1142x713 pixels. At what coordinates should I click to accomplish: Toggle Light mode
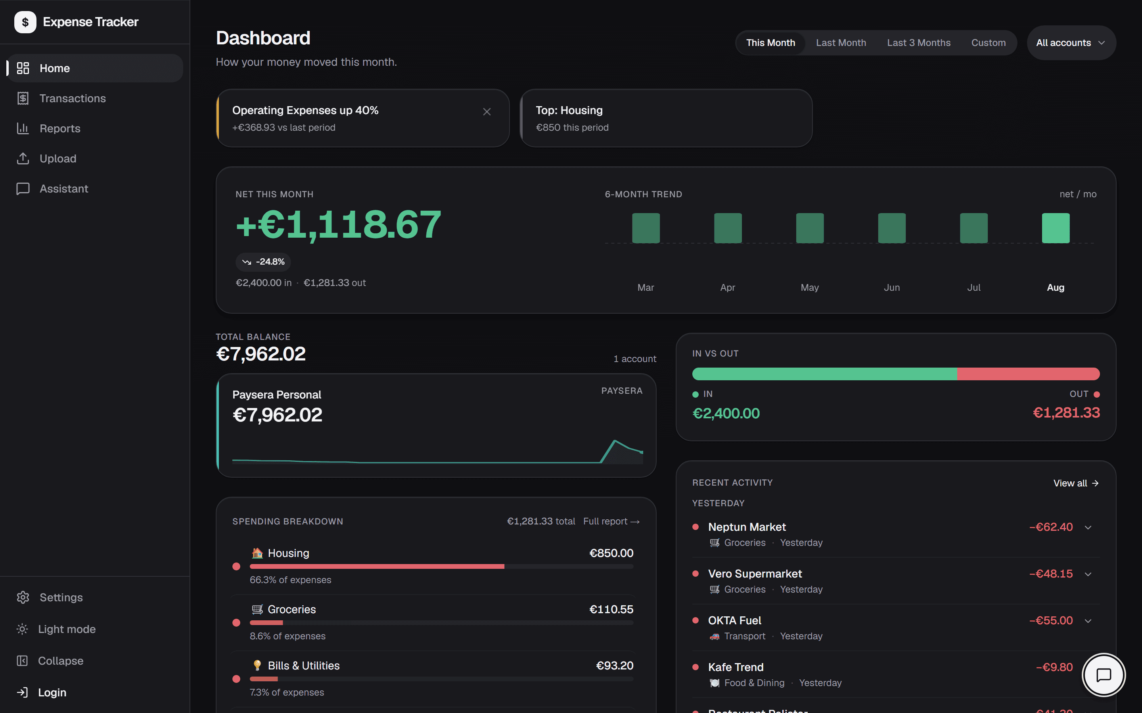(x=95, y=629)
